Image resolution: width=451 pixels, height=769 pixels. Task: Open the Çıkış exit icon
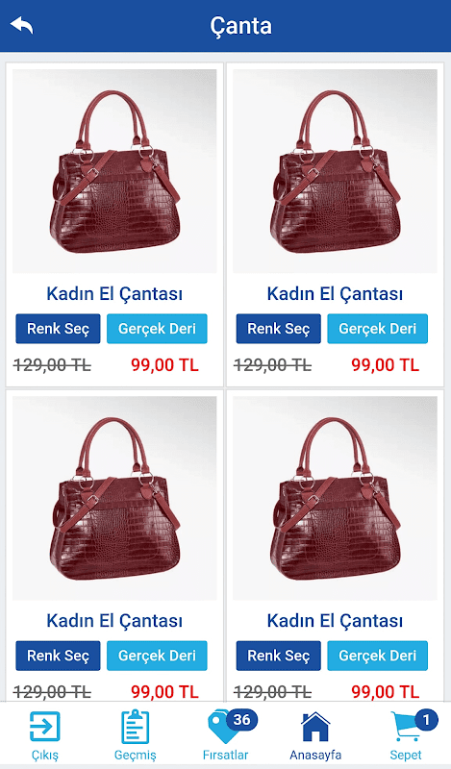[44, 727]
